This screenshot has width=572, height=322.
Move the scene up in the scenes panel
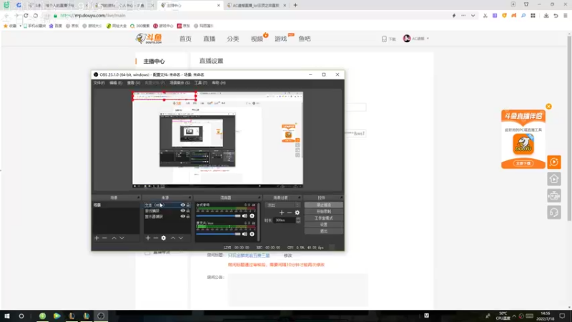pyautogui.click(x=114, y=238)
